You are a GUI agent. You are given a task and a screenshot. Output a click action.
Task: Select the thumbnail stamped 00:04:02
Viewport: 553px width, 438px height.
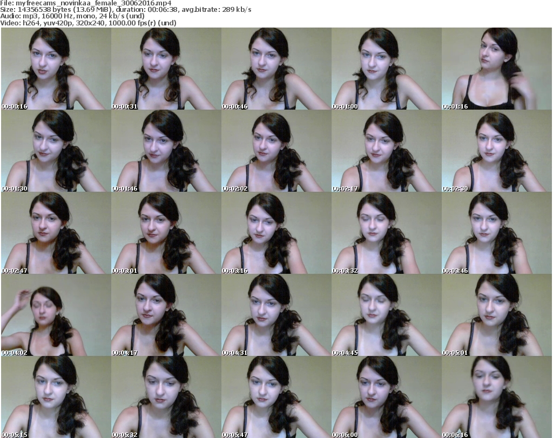(56, 315)
